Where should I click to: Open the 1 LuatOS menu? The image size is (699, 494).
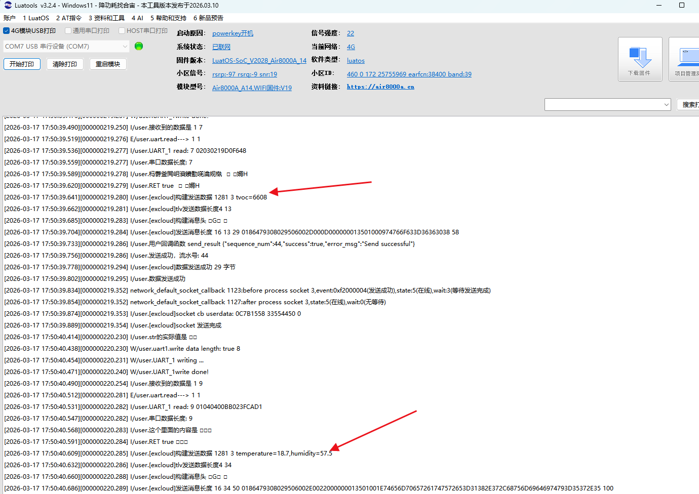(x=36, y=18)
